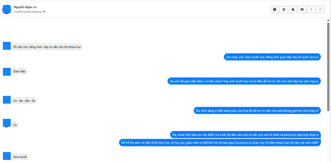Click the avatar beside "Giao tiếp" message
Viewport: 331px width, 162px height.
(7, 72)
